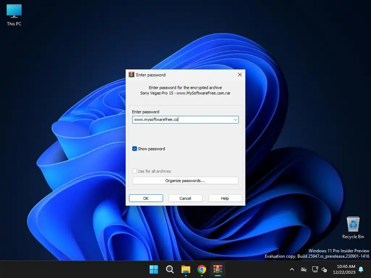This screenshot has width=371, height=278.
Task: Click the WinRAR icon in dialog title bar
Action: point(131,75)
